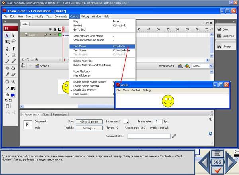Select the Hand tool
The width and height of the screenshot is (239, 175).
[x=7, y=81]
